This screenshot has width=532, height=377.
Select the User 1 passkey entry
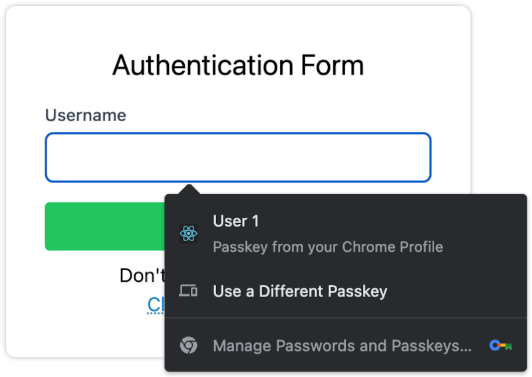pyautogui.click(x=345, y=234)
